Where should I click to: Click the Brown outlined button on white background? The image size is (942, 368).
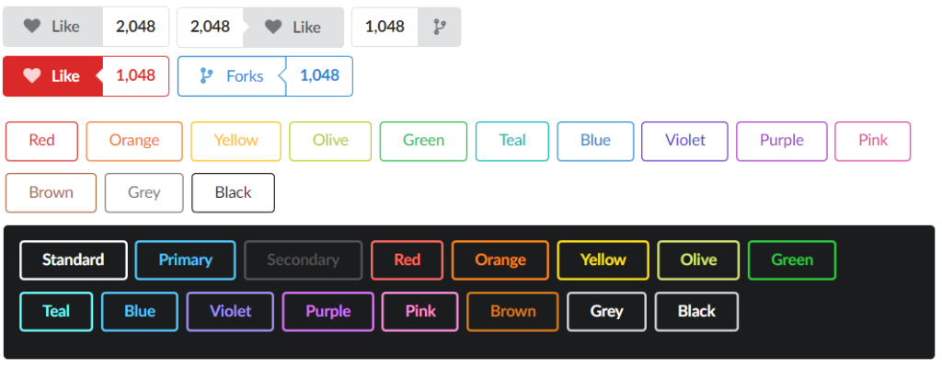[51, 192]
